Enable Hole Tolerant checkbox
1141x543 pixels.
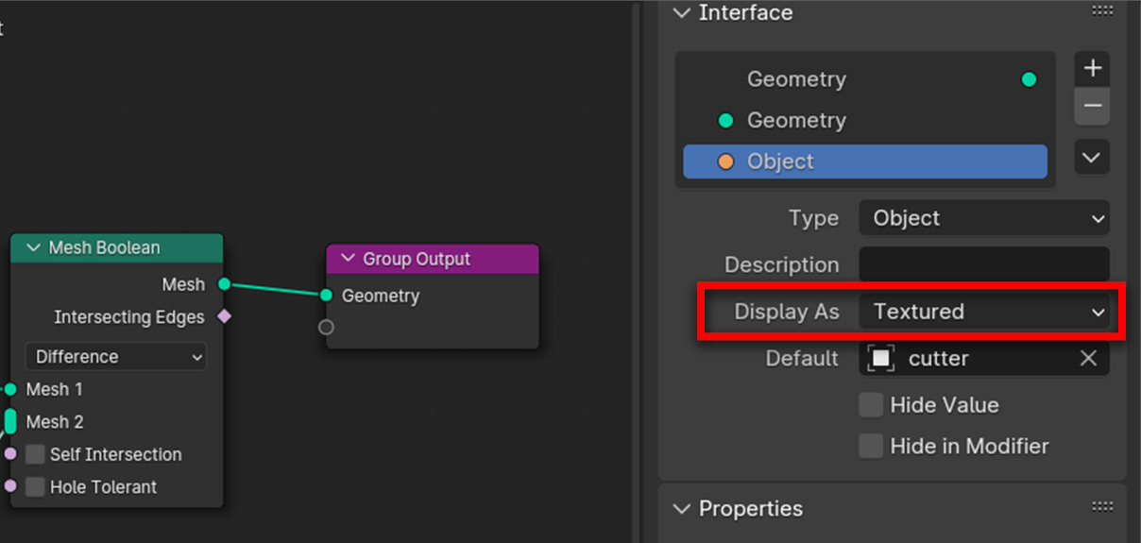35,487
